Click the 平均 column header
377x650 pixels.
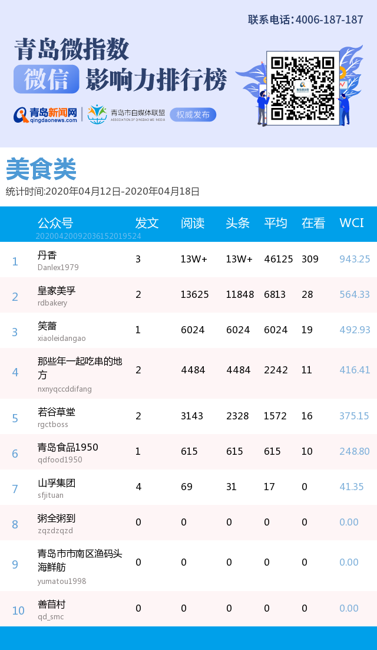point(275,223)
